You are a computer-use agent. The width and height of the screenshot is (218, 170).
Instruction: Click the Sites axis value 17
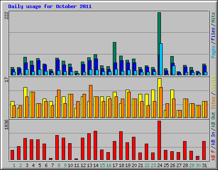tap(6, 80)
